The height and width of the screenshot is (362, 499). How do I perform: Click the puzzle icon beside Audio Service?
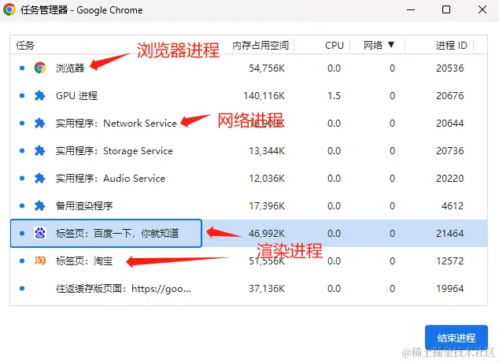[x=40, y=178]
